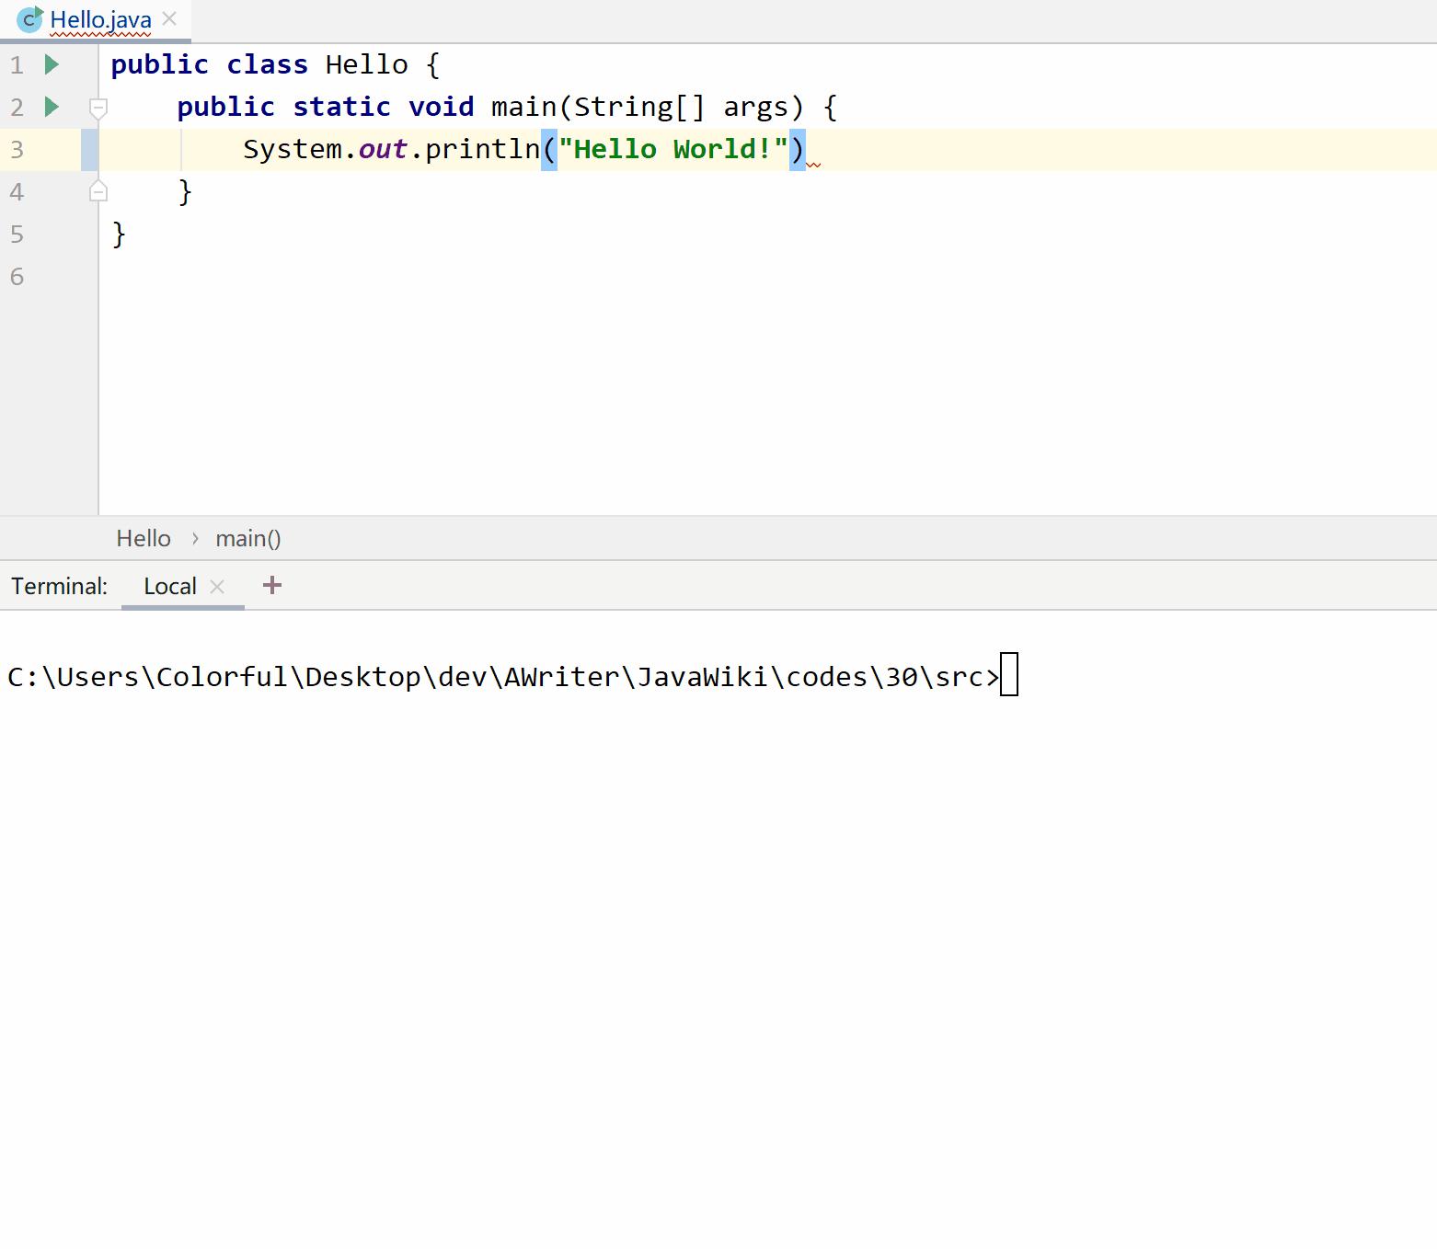
Task: Click the "Hello World!" string literal
Action: click(x=673, y=149)
